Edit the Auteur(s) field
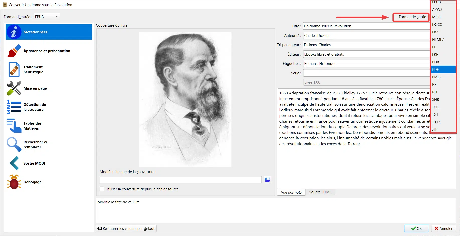 pyautogui.click(x=366, y=36)
